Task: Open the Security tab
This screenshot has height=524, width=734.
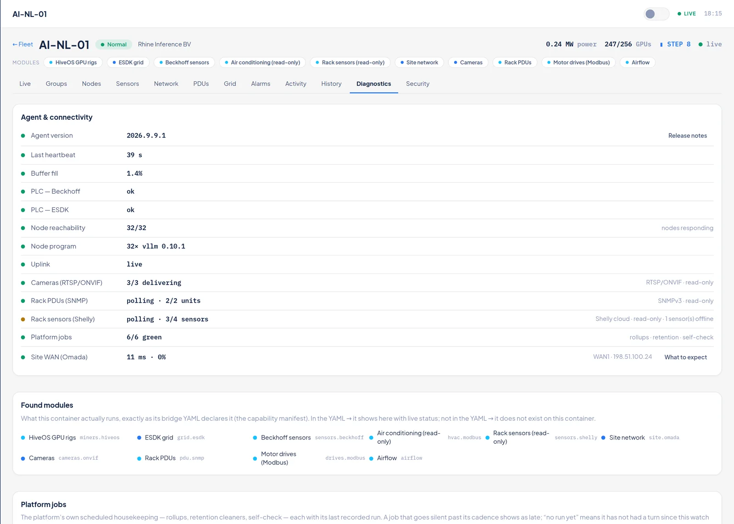Action: pyautogui.click(x=417, y=84)
